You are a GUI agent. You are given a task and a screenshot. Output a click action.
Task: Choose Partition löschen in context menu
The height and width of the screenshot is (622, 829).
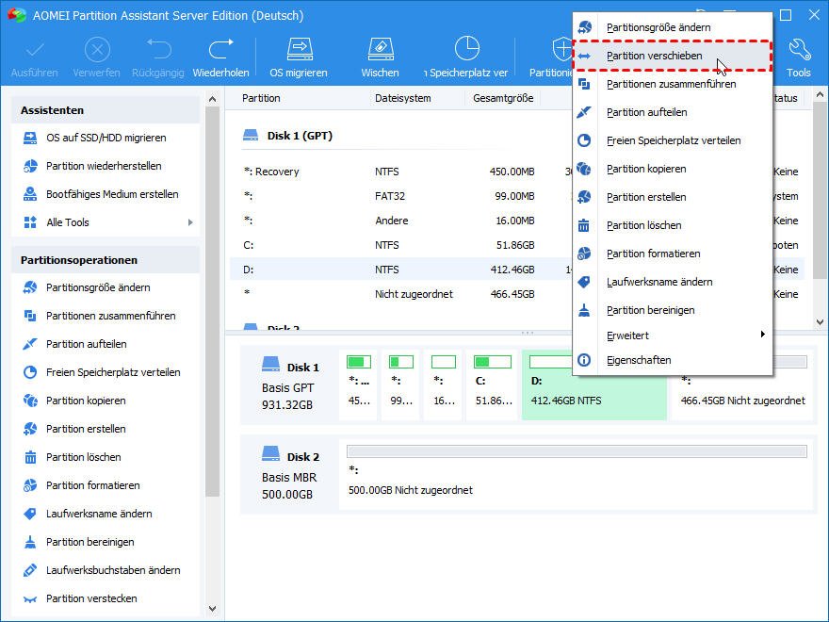click(673, 225)
